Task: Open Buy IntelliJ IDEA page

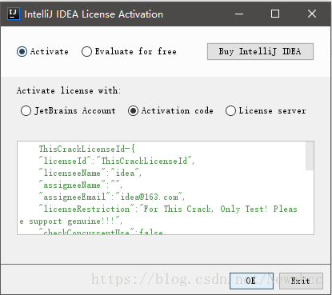Action: click(x=260, y=51)
